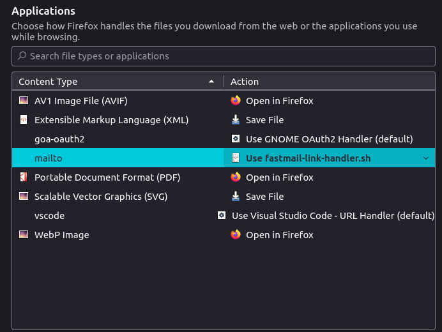Image resolution: width=442 pixels, height=332 pixels.
Task: Select the WebP Image row
Action: click(224, 235)
